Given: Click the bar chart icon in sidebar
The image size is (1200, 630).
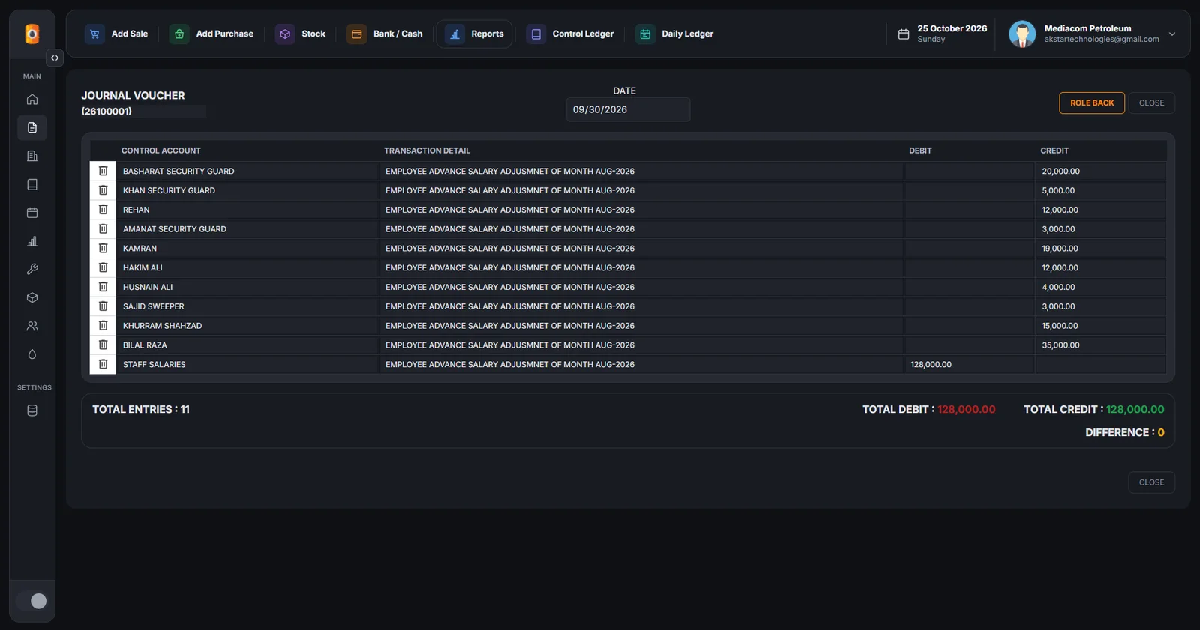Looking at the screenshot, I should coord(32,241).
